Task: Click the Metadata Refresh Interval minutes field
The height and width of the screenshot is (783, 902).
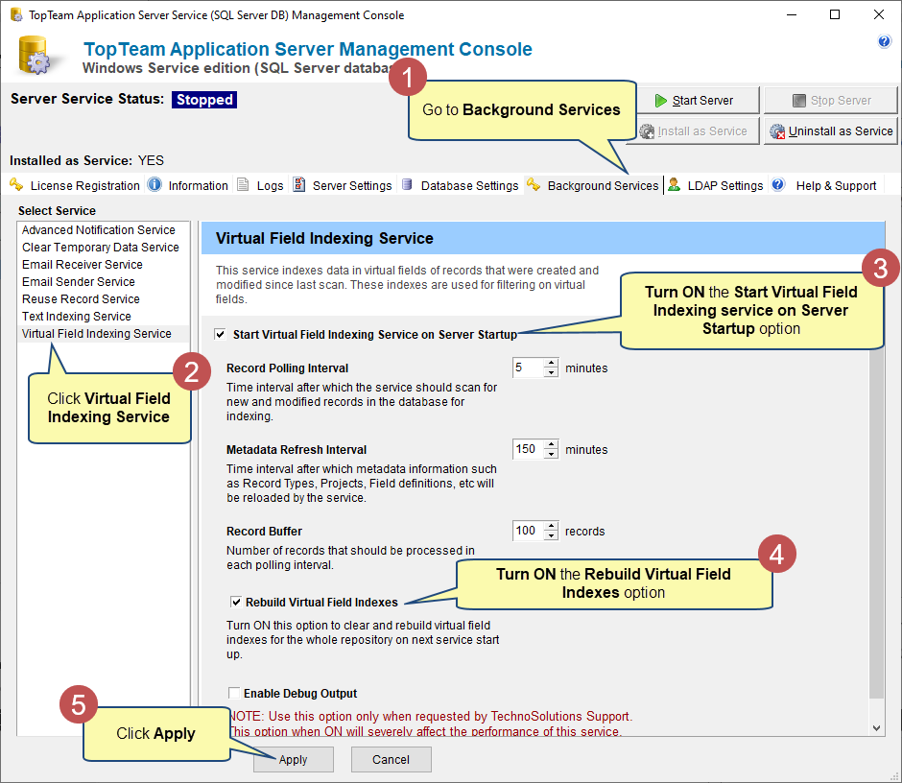Action: 528,449
